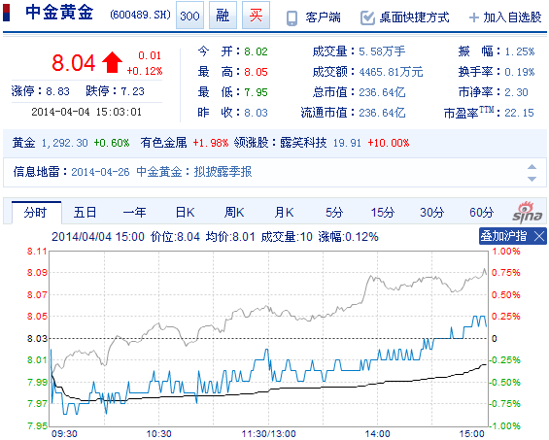Click the 10:30 time label on the chart axis
Viewport: 549px width, 440px height.
(x=158, y=434)
